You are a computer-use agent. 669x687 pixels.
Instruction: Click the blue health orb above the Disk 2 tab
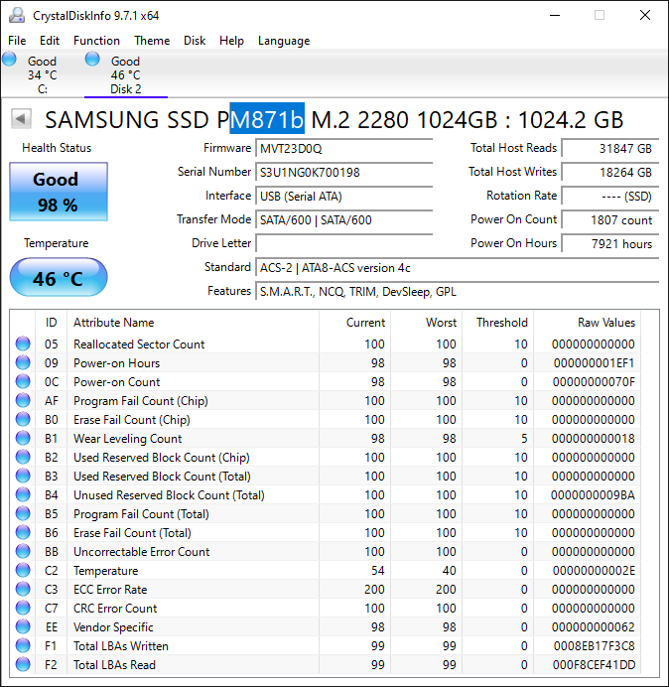(92, 59)
